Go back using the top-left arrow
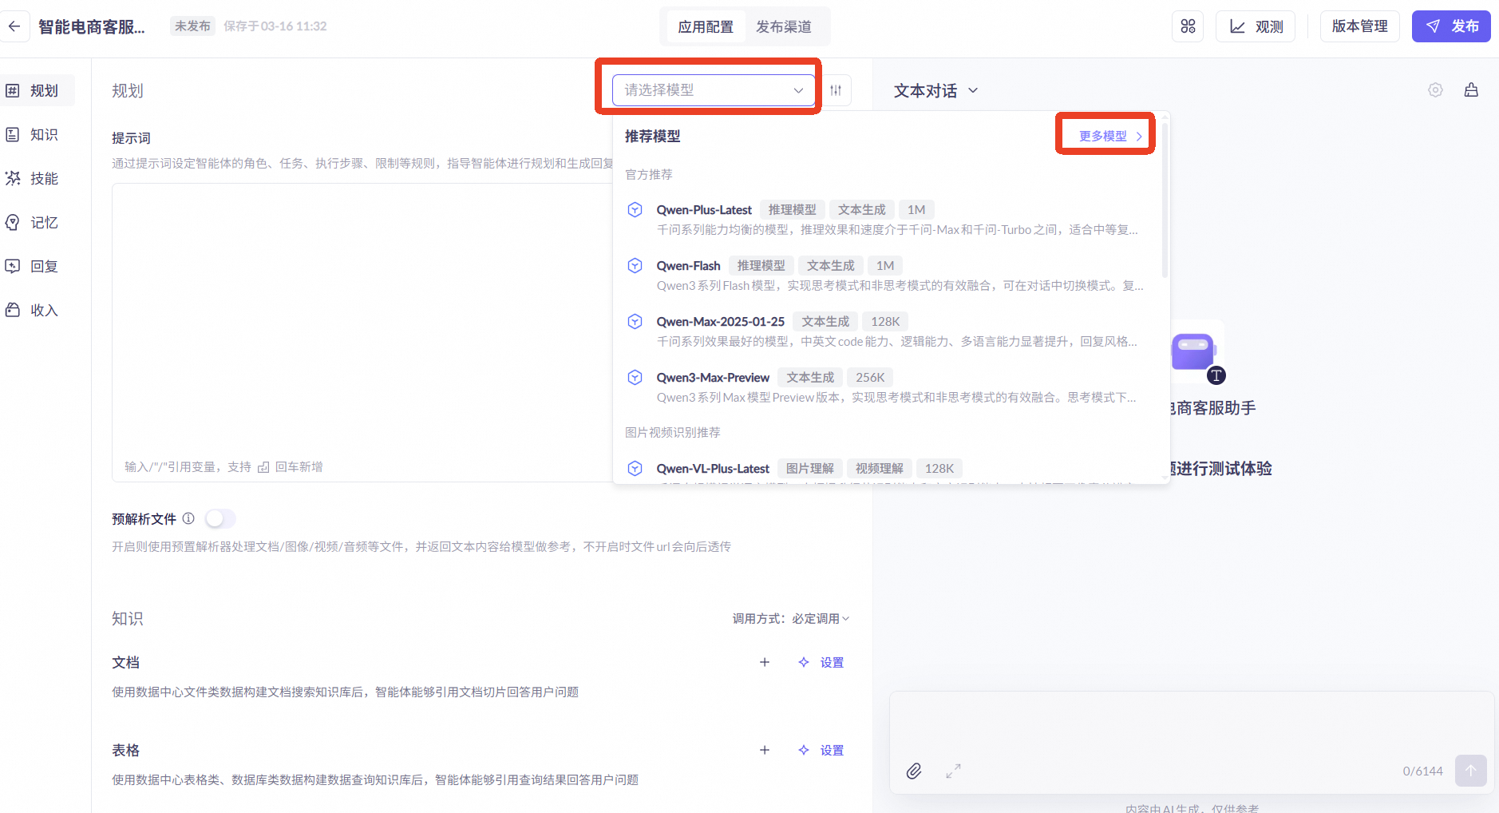 click(14, 26)
